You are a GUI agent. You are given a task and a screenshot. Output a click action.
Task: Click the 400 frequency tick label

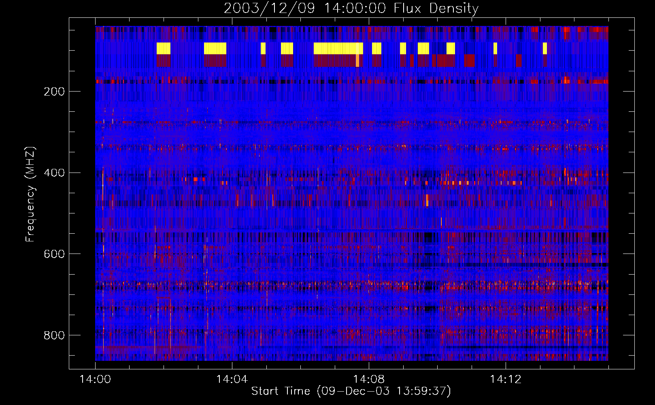point(54,173)
